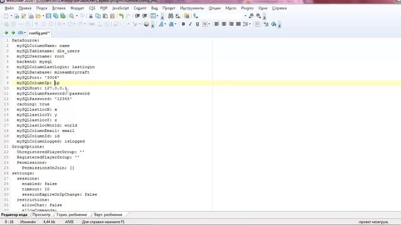This screenshot has height=225, width=401.
Task: Click the green Back navigation arrow
Action: pyautogui.click(x=6, y=33)
